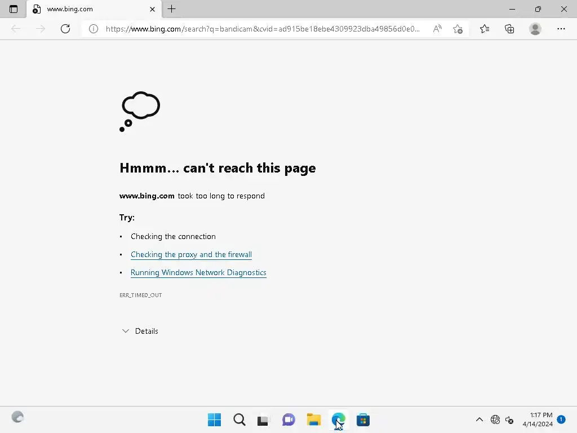Open the profile account menu
577x433 pixels.
(x=535, y=29)
